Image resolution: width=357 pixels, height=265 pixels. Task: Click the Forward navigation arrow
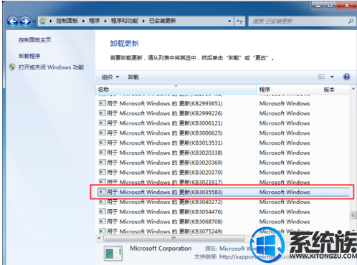coord(25,21)
